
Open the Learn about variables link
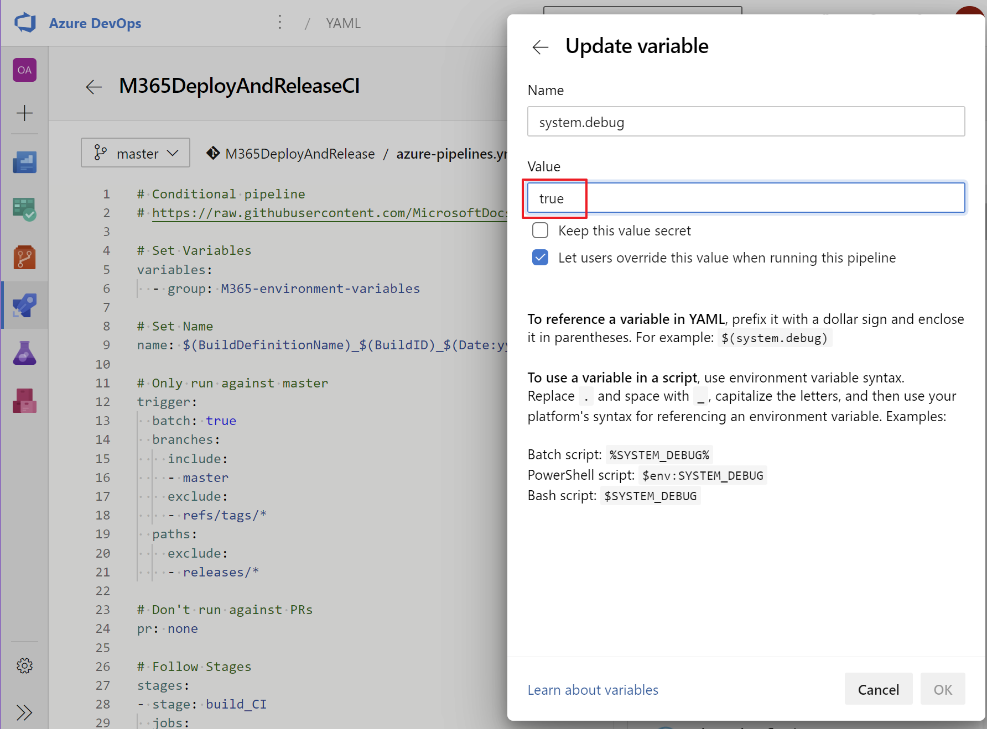(x=593, y=690)
